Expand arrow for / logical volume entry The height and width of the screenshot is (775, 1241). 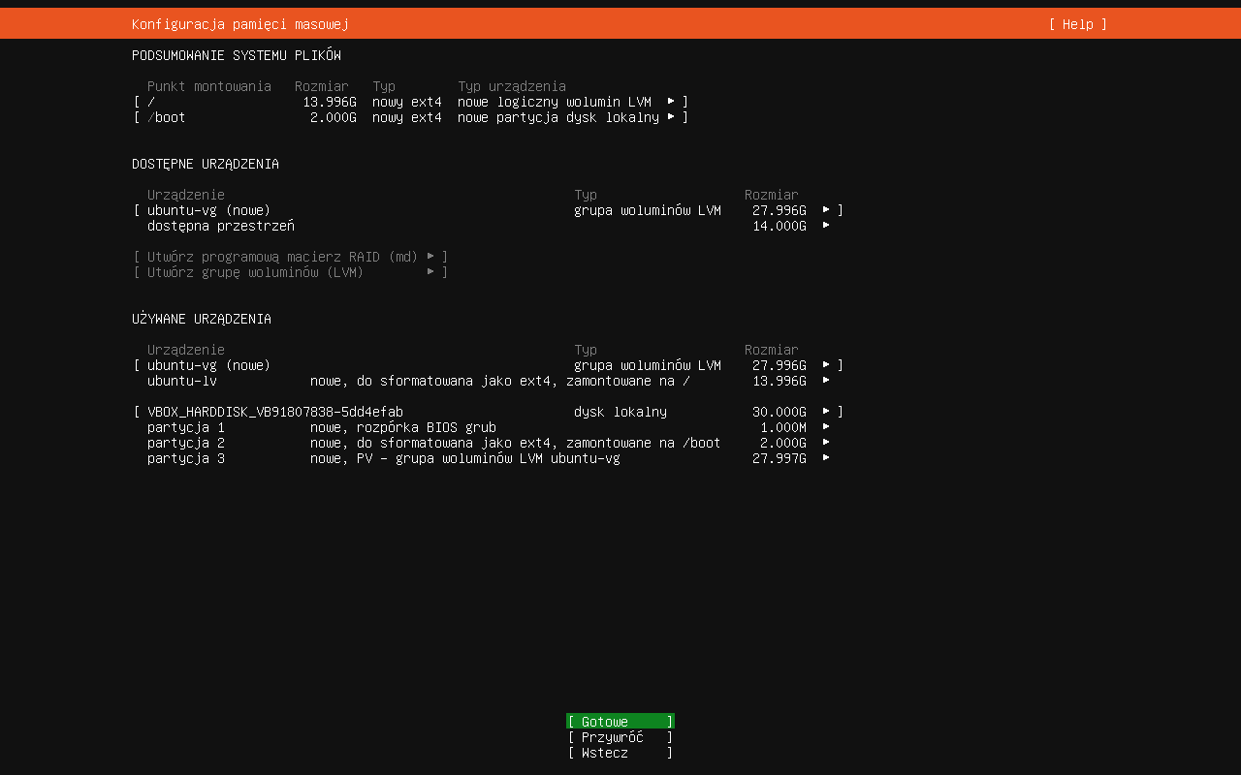point(671,101)
